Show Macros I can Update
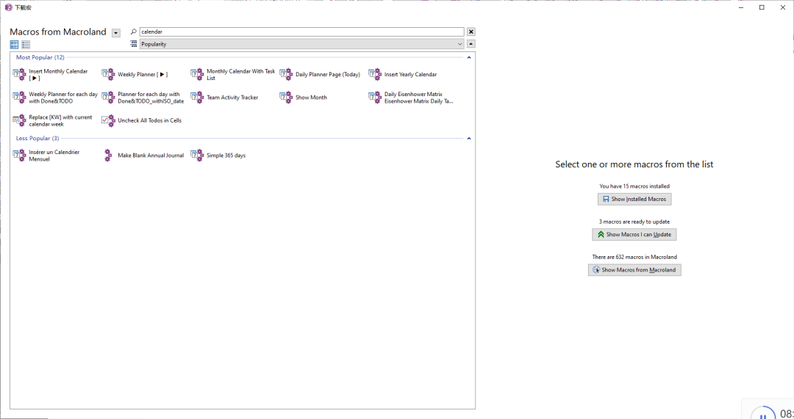The height and width of the screenshot is (419, 794). pyautogui.click(x=634, y=235)
